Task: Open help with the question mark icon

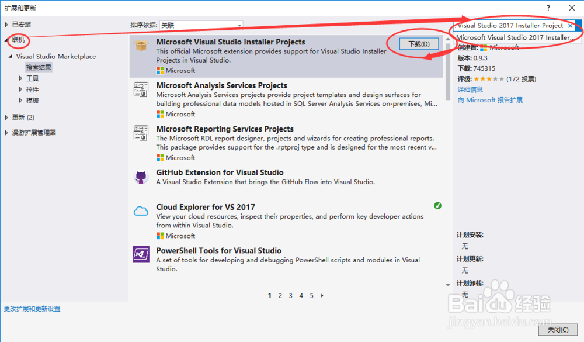Action: (x=548, y=8)
